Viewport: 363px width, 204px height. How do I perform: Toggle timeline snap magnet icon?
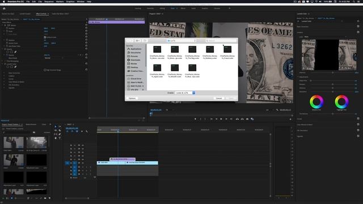click(x=72, y=131)
